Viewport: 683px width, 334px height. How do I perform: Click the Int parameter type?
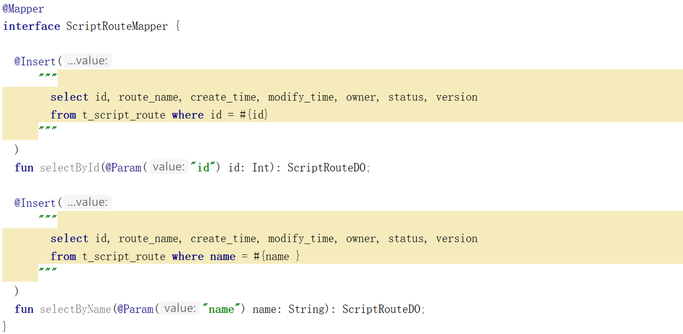click(261, 167)
